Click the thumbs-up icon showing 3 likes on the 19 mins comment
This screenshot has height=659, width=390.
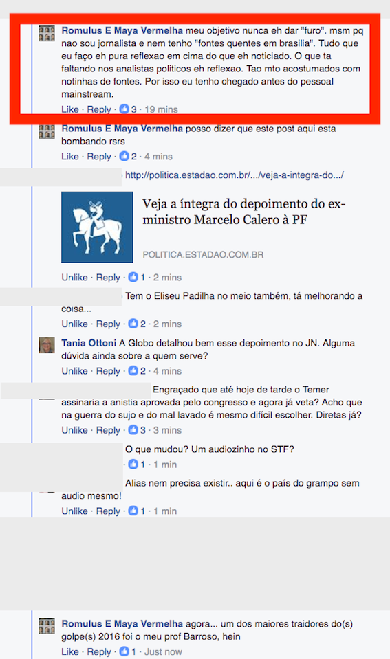tap(124, 109)
